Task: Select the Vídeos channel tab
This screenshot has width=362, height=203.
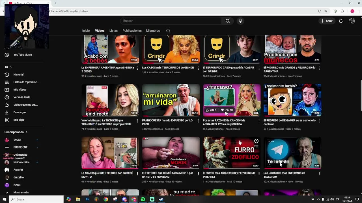Action: [100, 31]
